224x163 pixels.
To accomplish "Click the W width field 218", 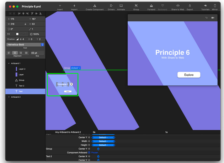I will click(13, 24).
